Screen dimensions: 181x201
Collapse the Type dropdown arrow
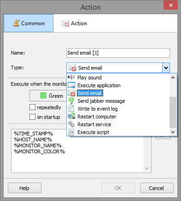[x=166, y=67]
